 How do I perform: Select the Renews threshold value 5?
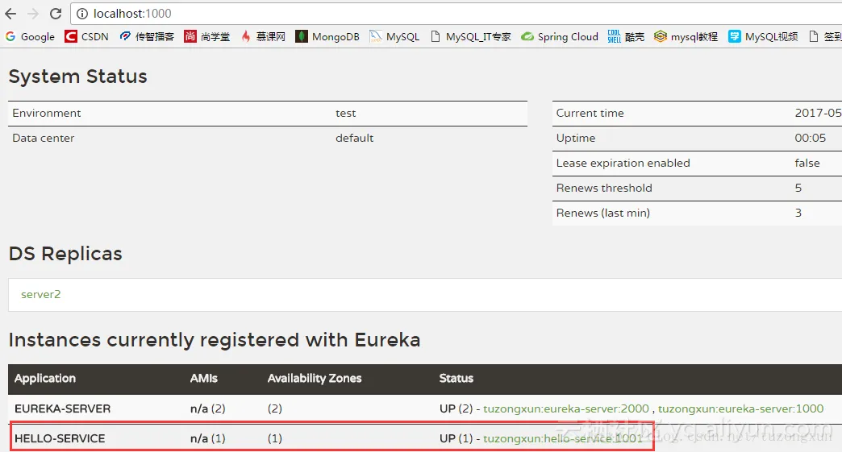[798, 188]
